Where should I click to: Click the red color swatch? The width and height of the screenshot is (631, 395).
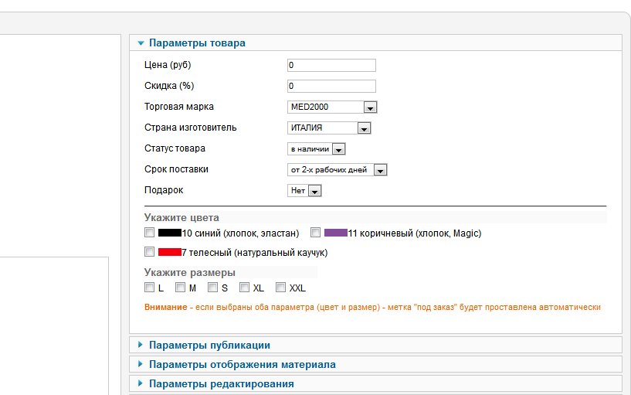[x=169, y=252]
